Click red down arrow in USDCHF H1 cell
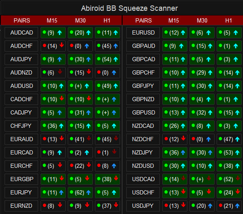The height and width of the screenshot is (214, 243). pos(238,192)
